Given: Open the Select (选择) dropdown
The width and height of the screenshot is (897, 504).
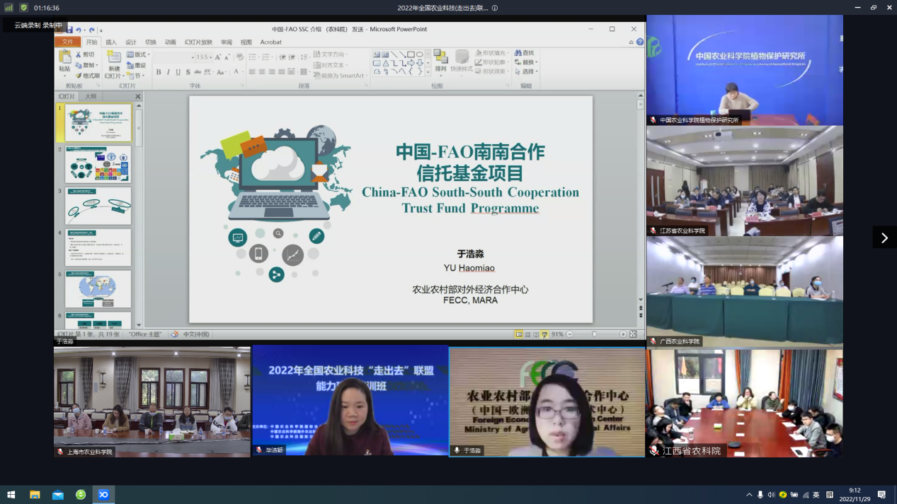Looking at the screenshot, I should click(526, 71).
